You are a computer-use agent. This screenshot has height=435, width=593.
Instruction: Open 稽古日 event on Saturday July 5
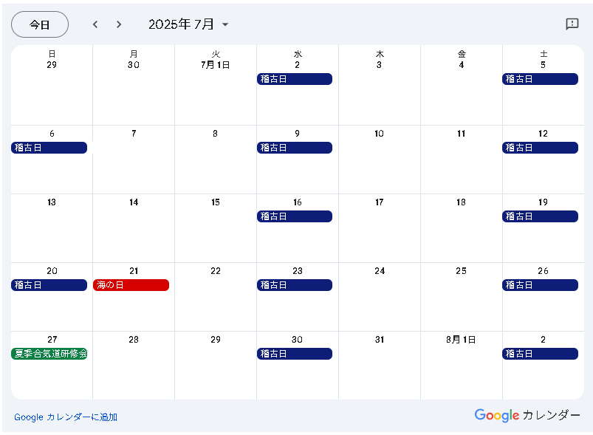(540, 79)
